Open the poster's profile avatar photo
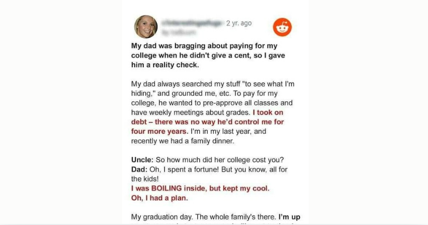 146,27
